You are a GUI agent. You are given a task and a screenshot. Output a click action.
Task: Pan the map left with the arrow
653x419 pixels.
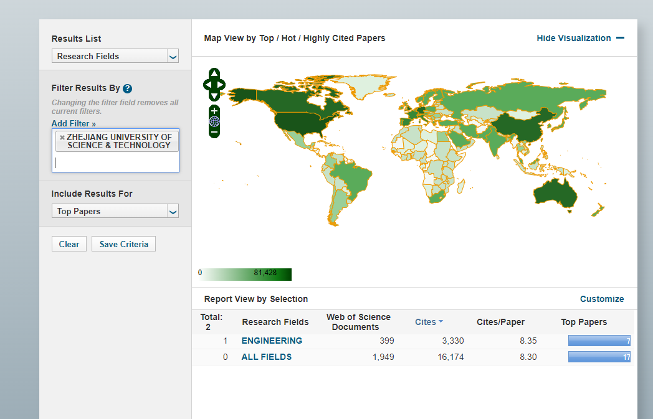[207, 85]
